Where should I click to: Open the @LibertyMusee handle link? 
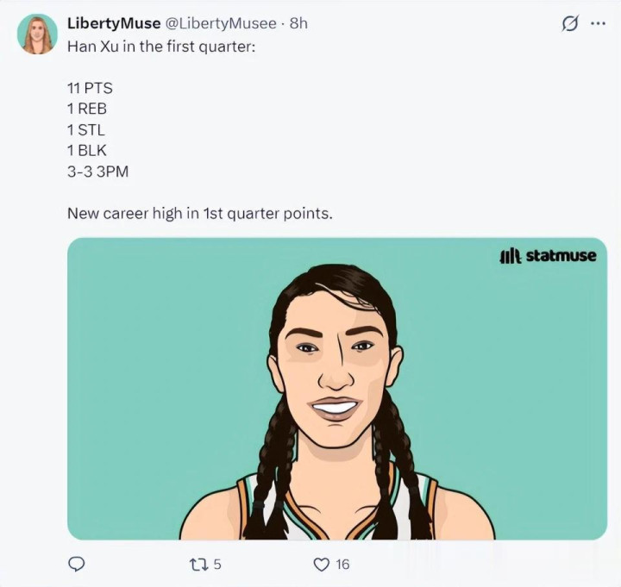point(220,24)
